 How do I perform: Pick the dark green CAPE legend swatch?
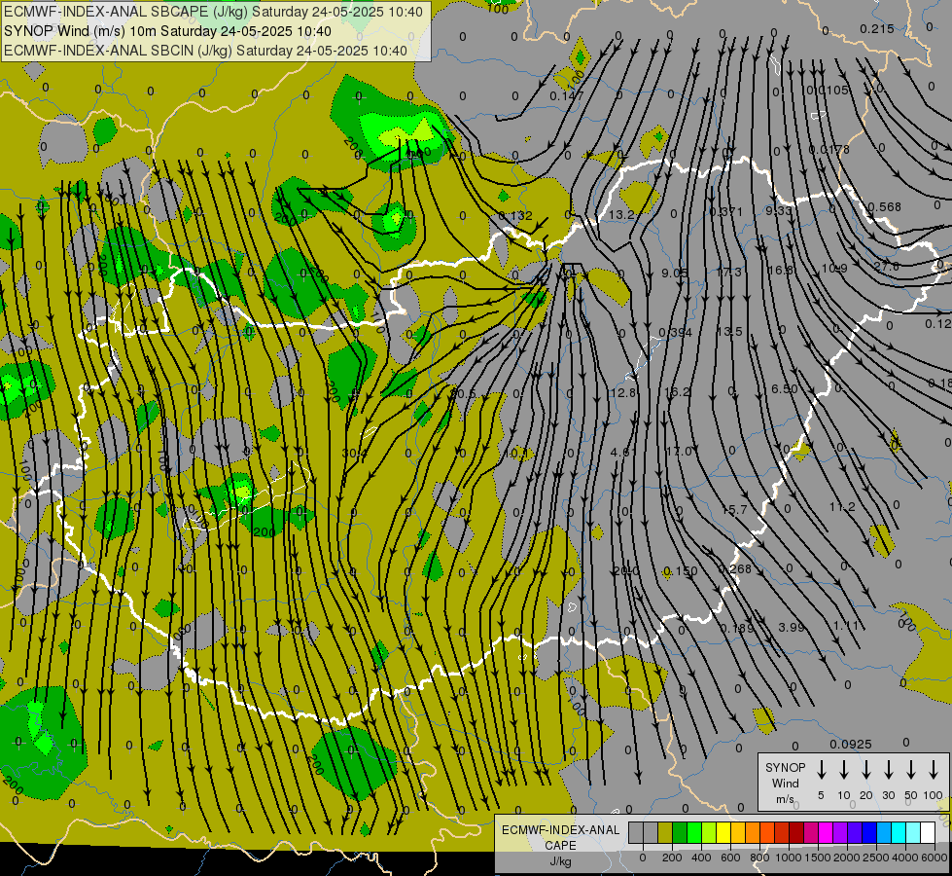pyautogui.click(x=680, y=832)
